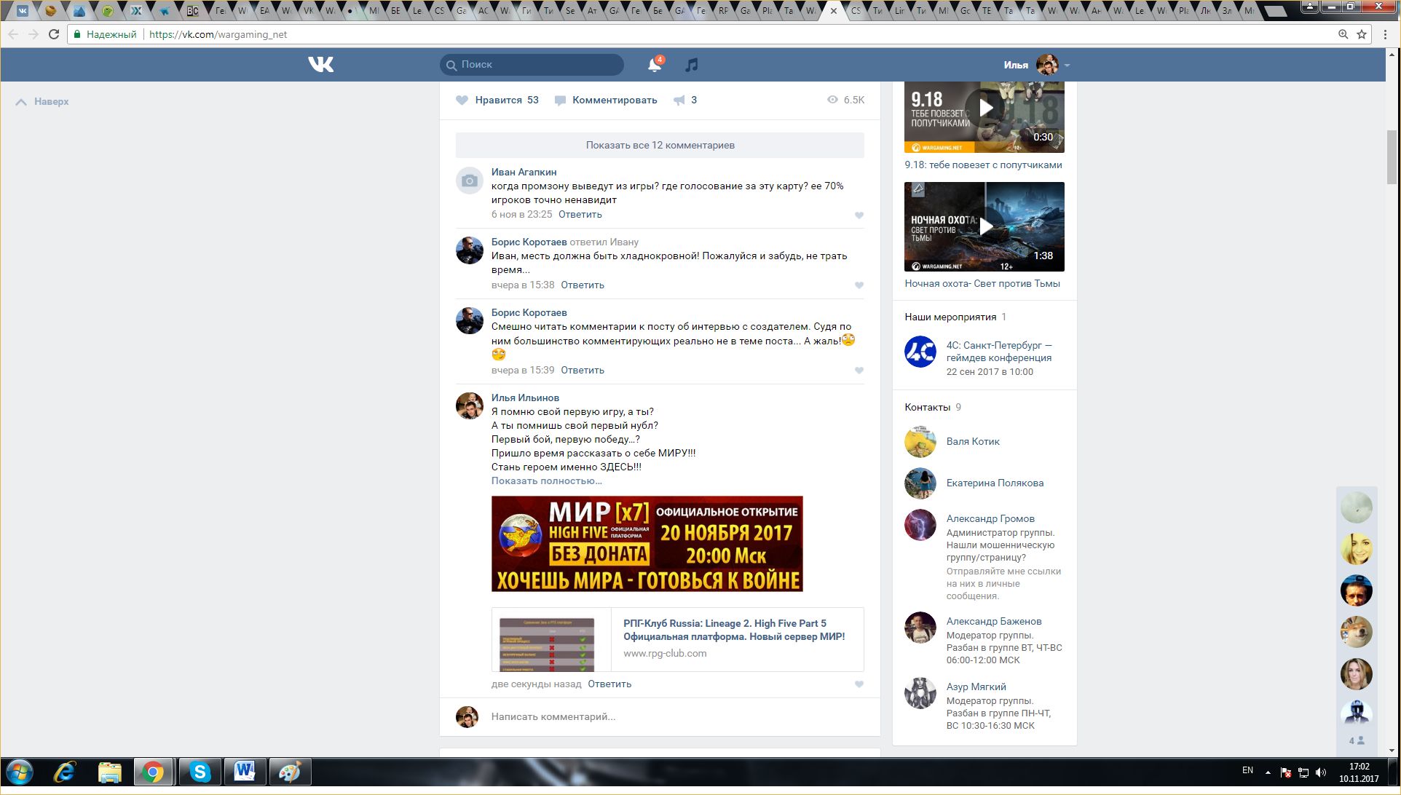Reply to Иван Агапкин's comment with Ответить
Image resolution: width=1401 pixels, height=795 pixels.
click(x=580, y=215)
